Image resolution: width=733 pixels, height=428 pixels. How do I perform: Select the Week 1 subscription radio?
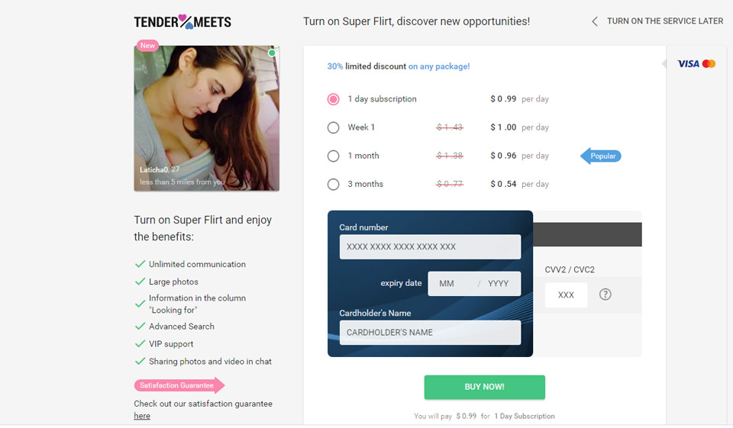coord(333,127)
